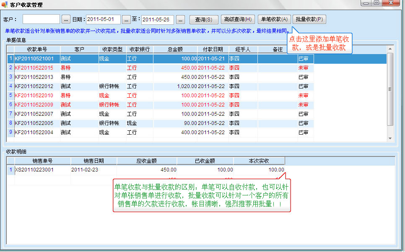Click 应收金额 column header in details

point(146,161)
